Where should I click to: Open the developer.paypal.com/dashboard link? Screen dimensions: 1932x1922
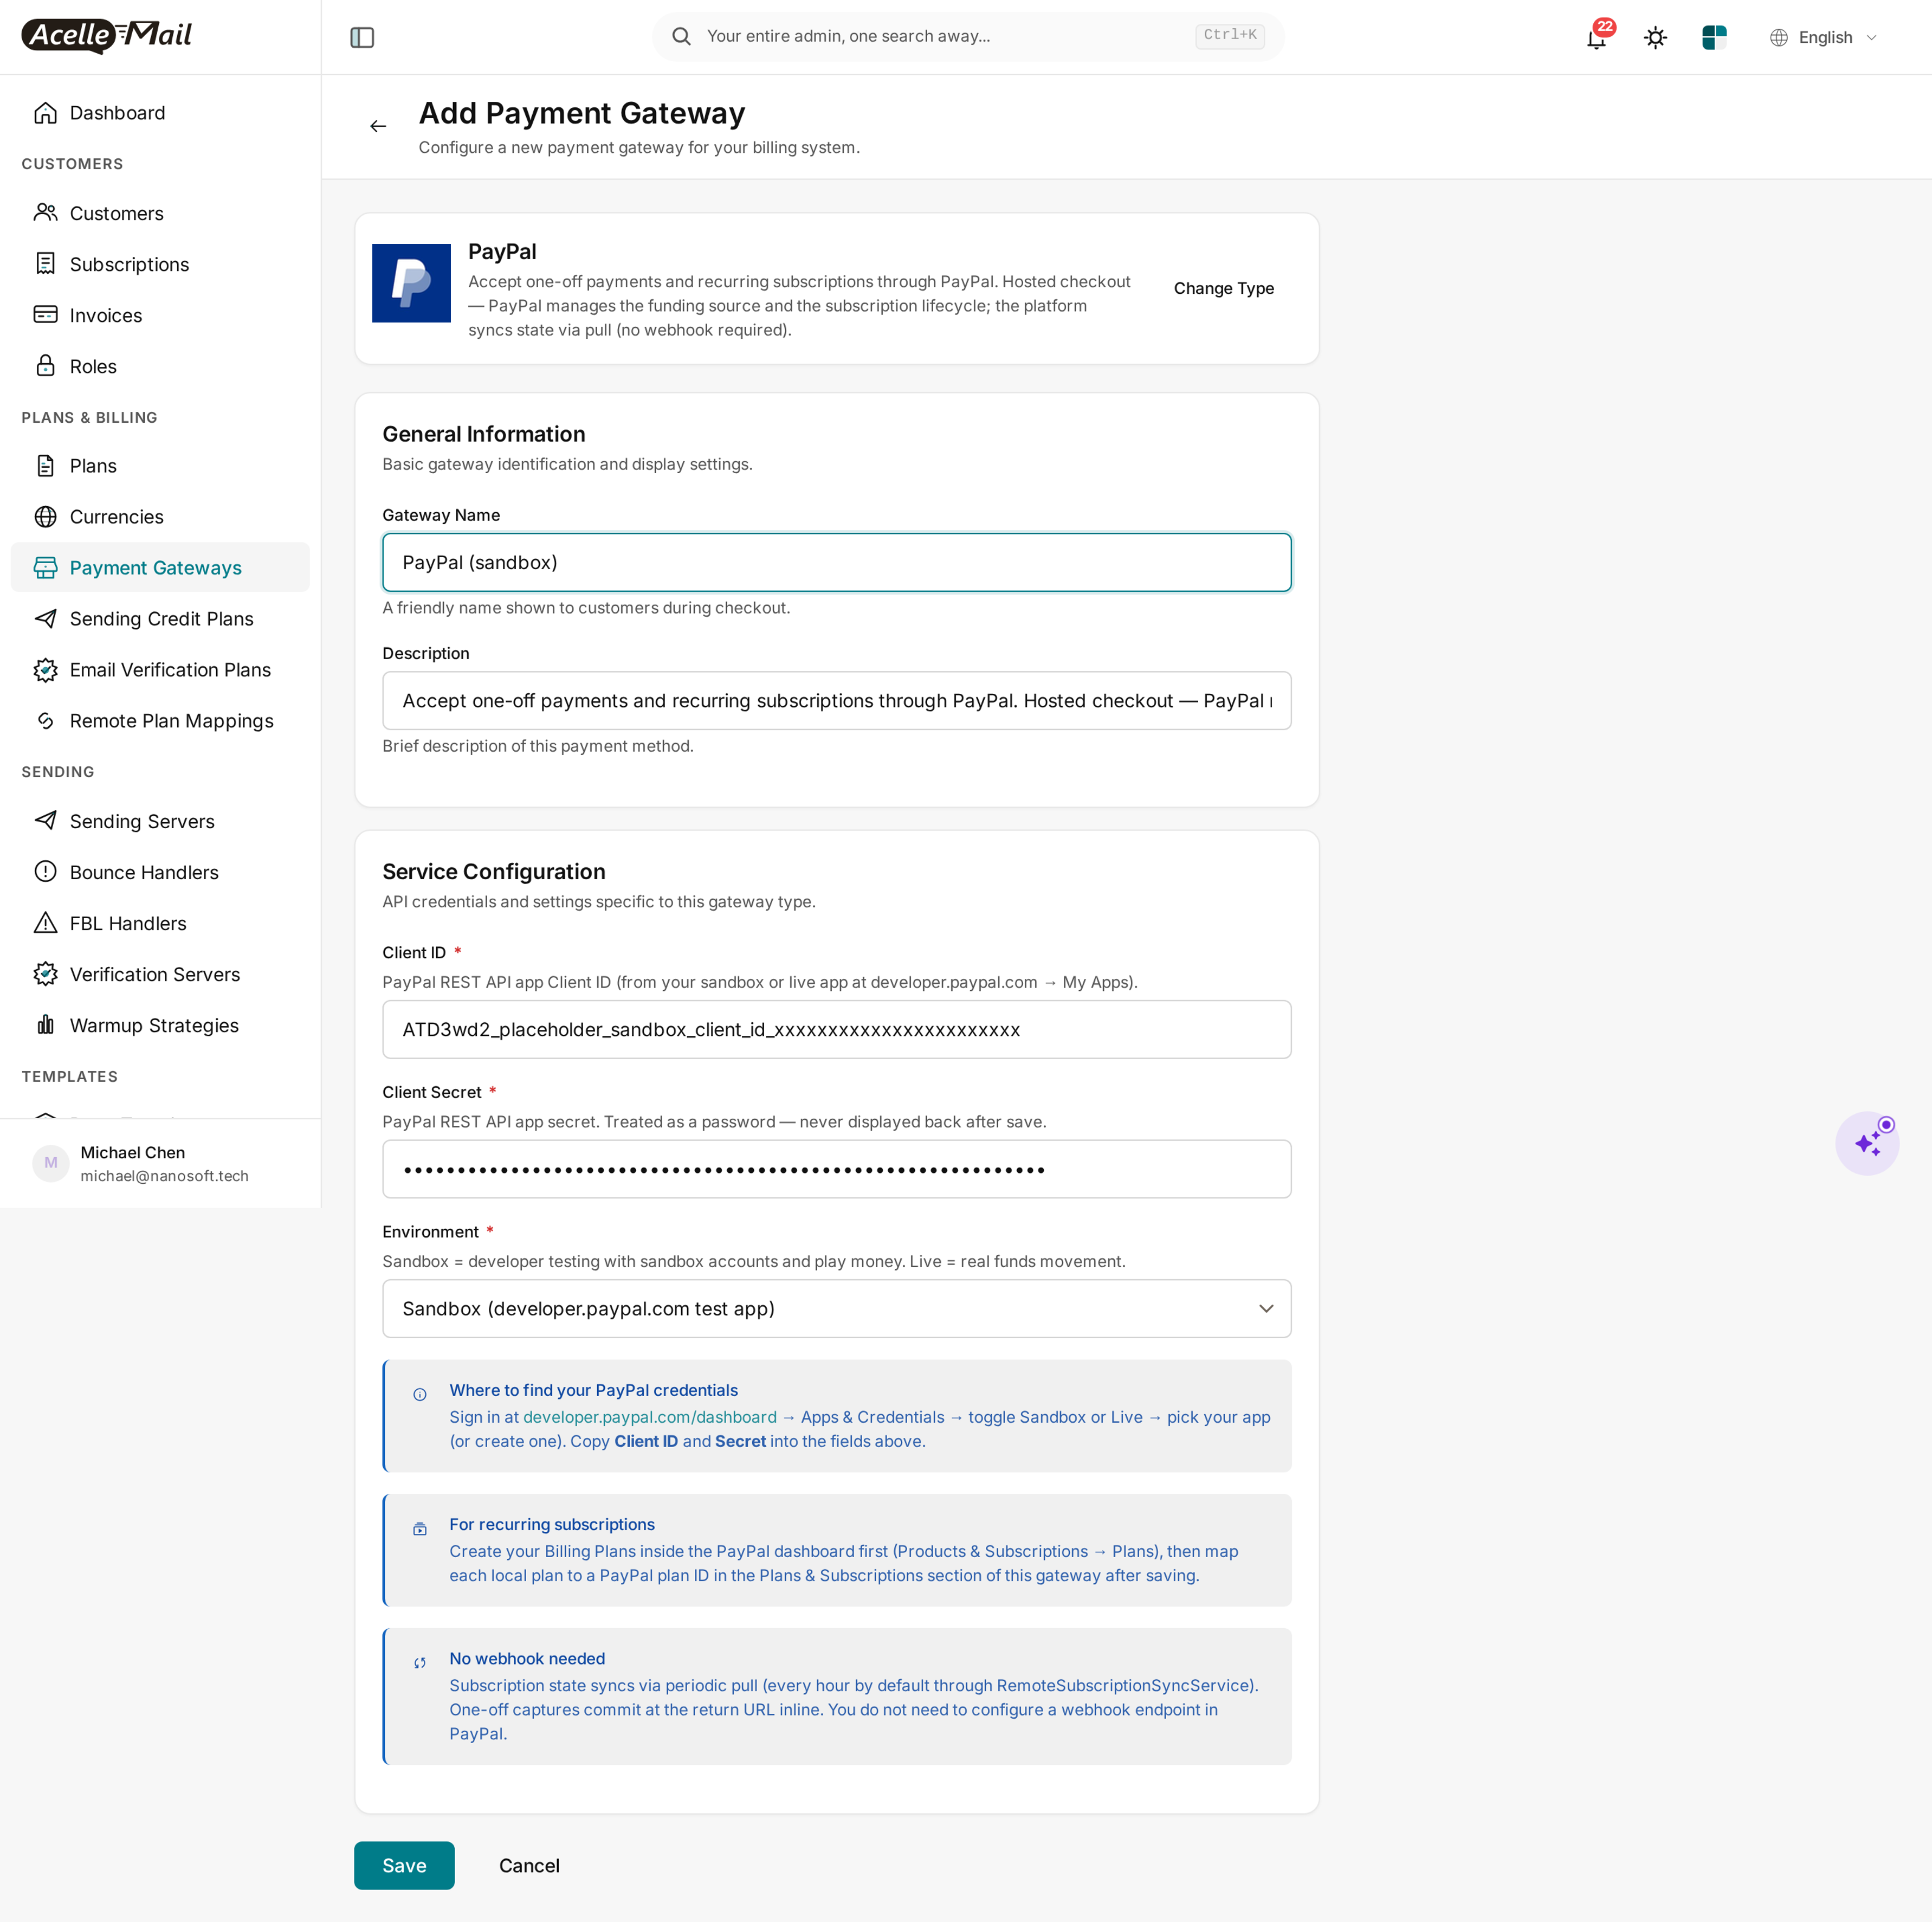[649, 1417]
